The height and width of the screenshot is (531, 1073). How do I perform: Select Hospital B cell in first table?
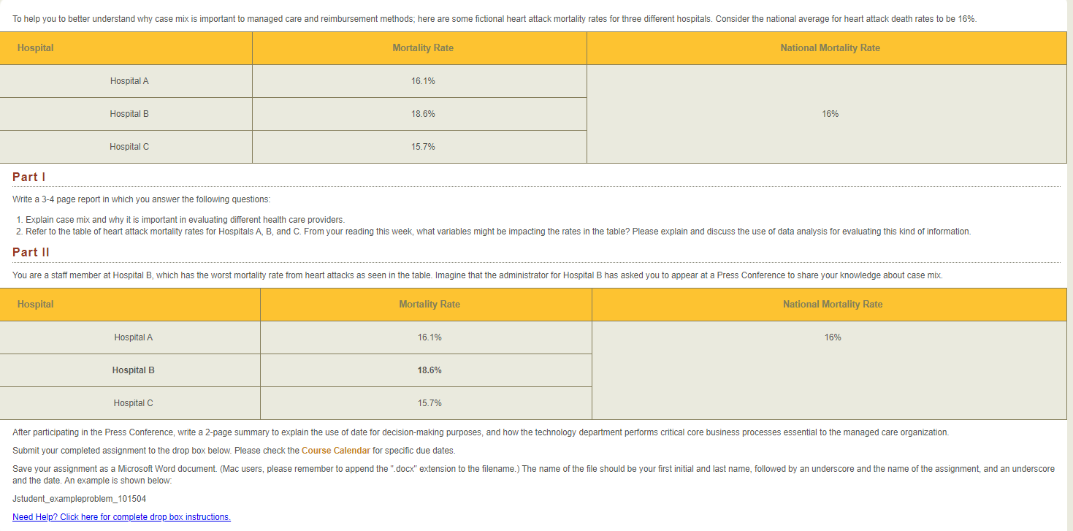pos(126,114)
